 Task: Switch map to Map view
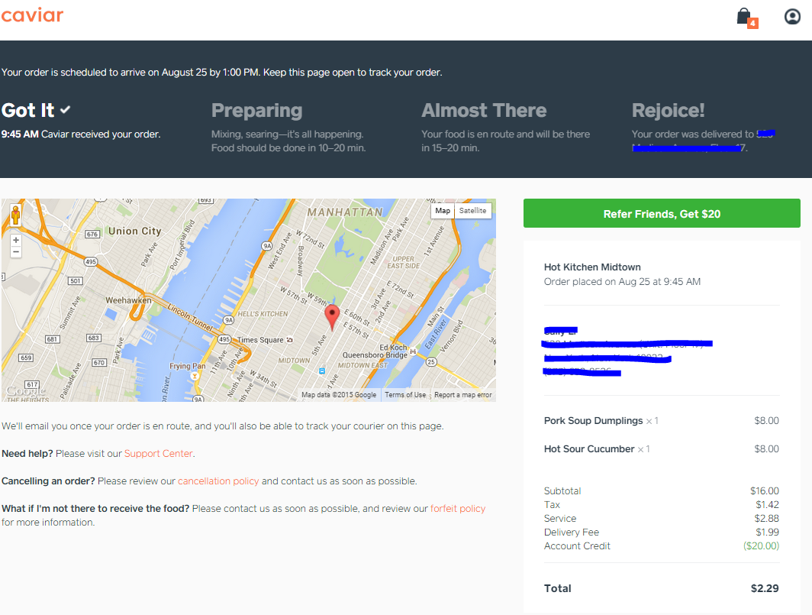(x=443, y=211)
